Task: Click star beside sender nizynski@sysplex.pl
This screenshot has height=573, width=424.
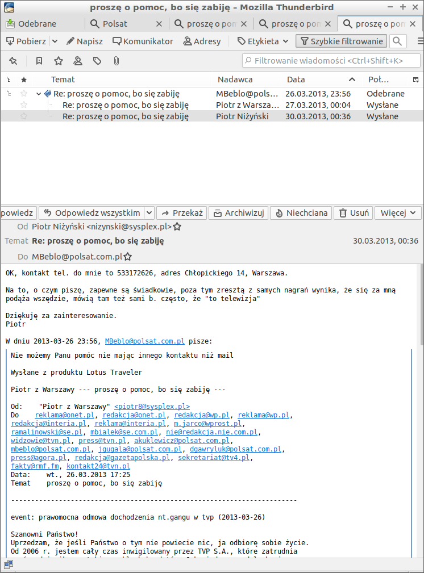Action: pos(177,227)
